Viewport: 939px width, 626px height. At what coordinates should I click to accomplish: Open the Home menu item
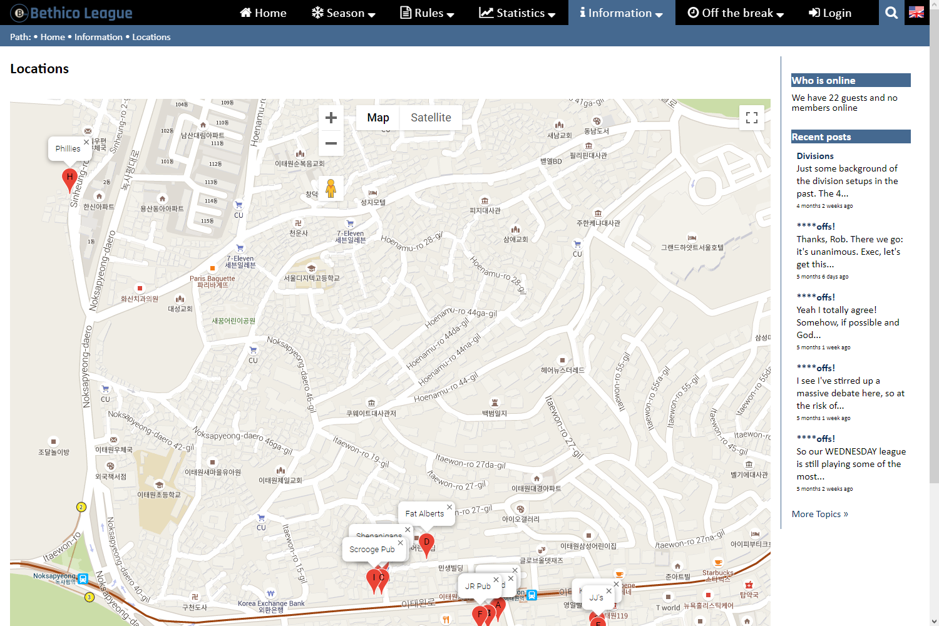point(264,13)
